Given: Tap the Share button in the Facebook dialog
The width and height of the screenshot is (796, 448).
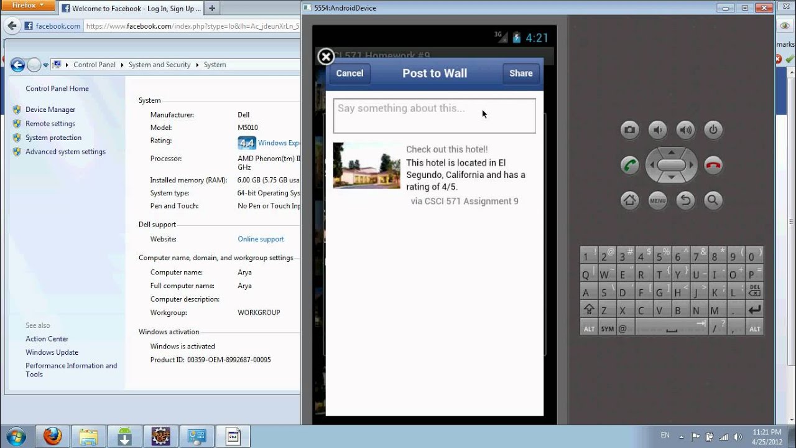Looking at the screenshot, I should coord(521,73).
